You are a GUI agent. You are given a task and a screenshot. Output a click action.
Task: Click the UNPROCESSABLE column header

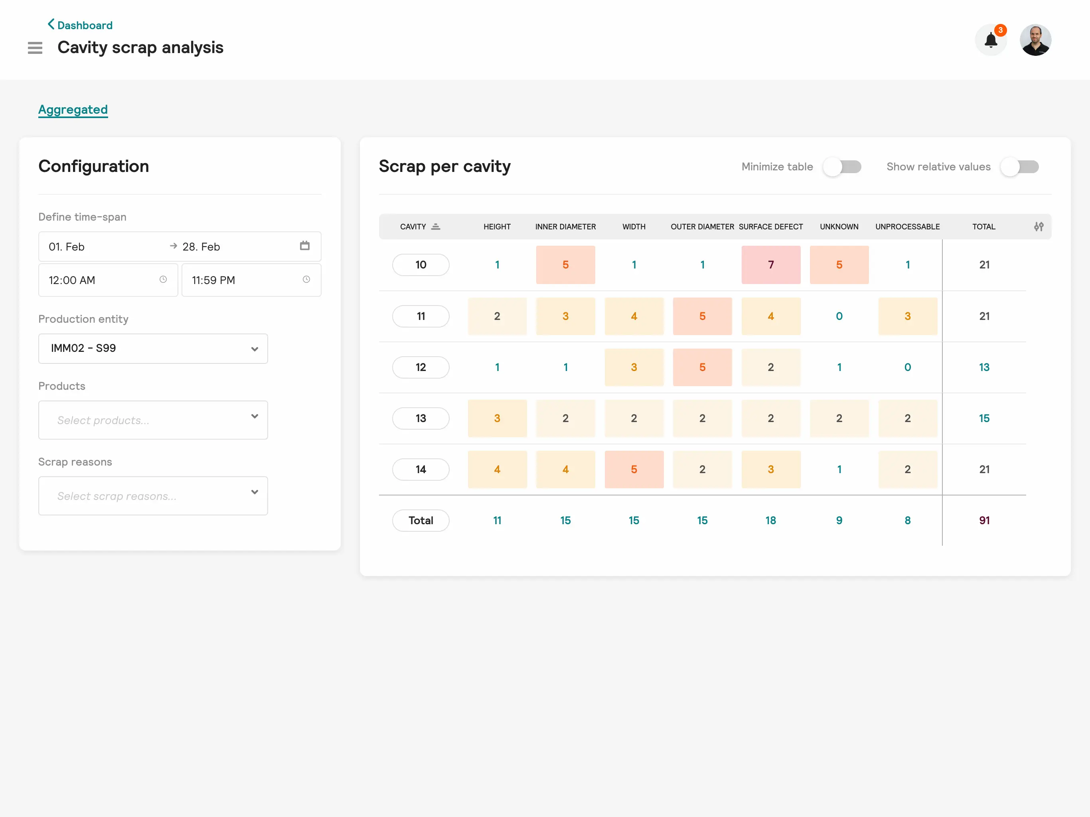pos(908,227)
